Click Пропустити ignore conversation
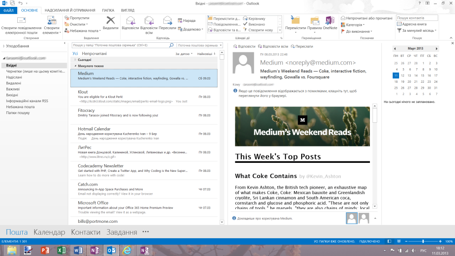455x256 pixels. [77, 18]
